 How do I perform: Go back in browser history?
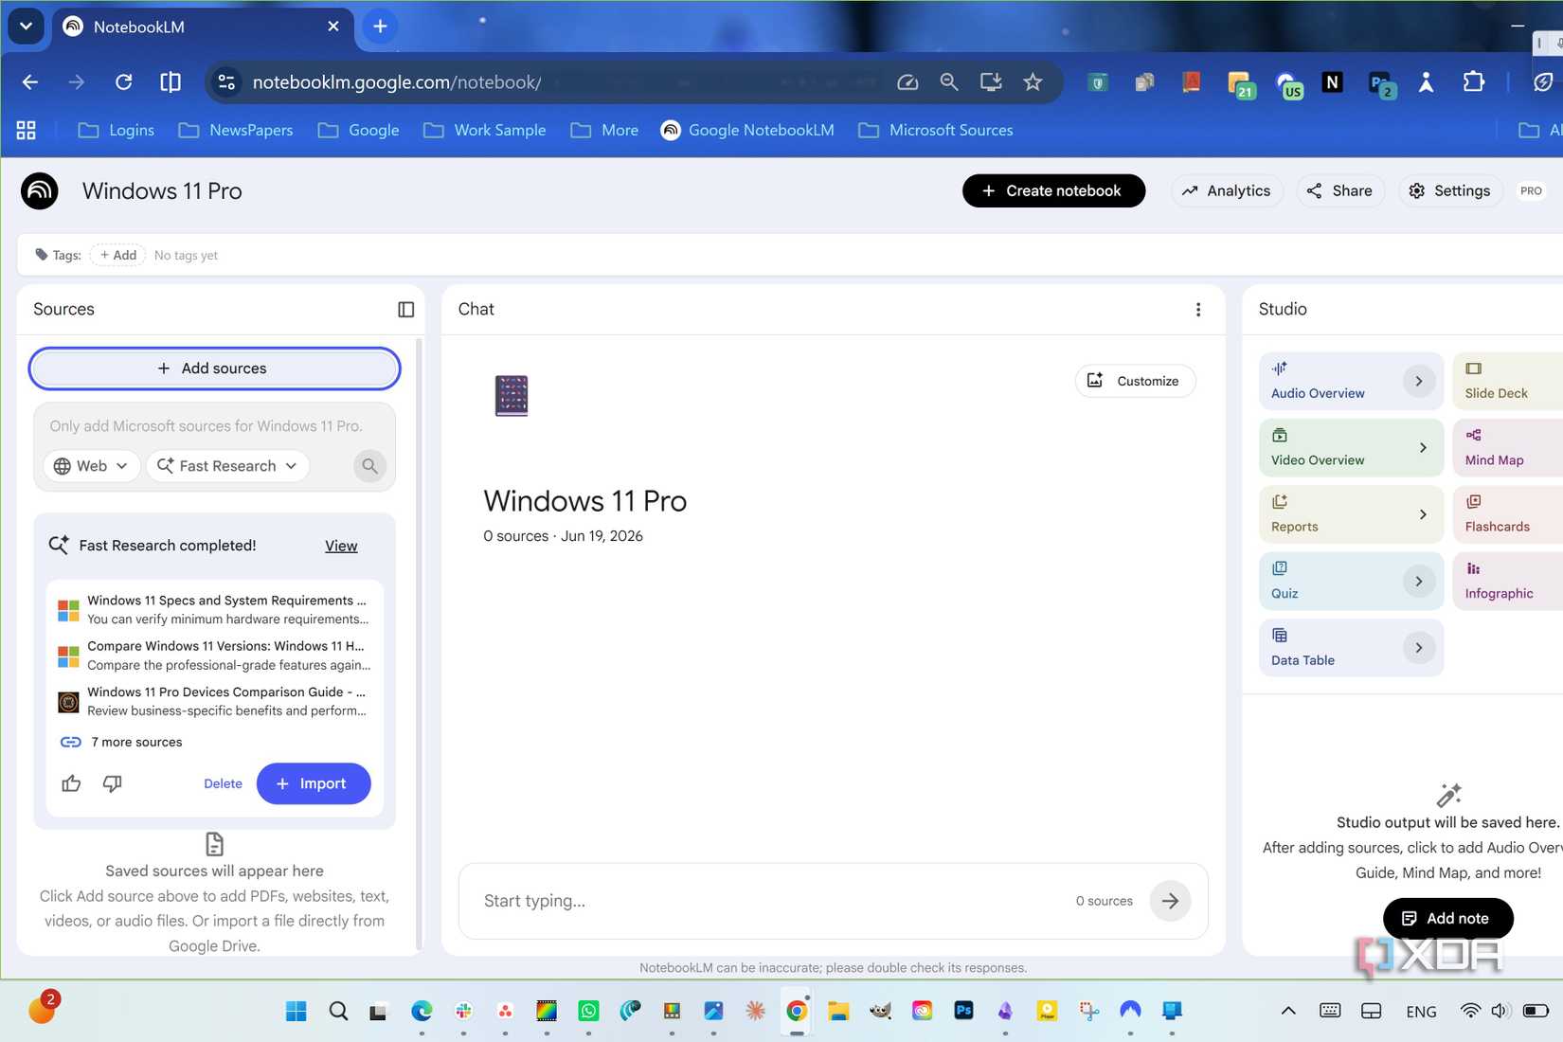[30, 82]
